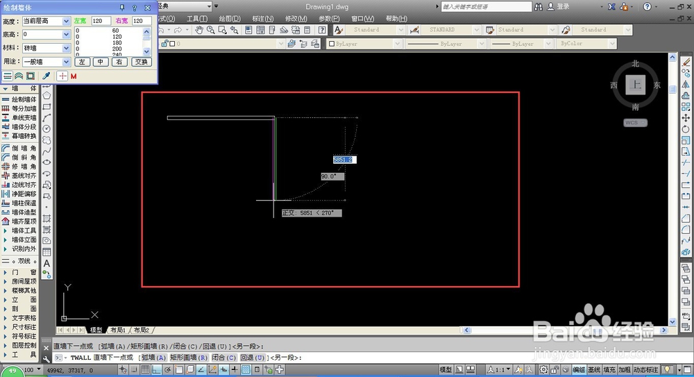Select the spline curve tool
The height and width of the screenshot is (377, 694).
(46, 151)
